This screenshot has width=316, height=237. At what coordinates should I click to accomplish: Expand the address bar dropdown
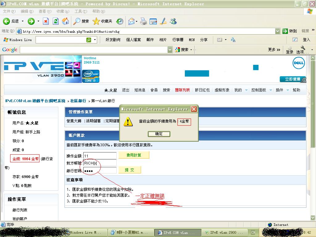[277, 31]
